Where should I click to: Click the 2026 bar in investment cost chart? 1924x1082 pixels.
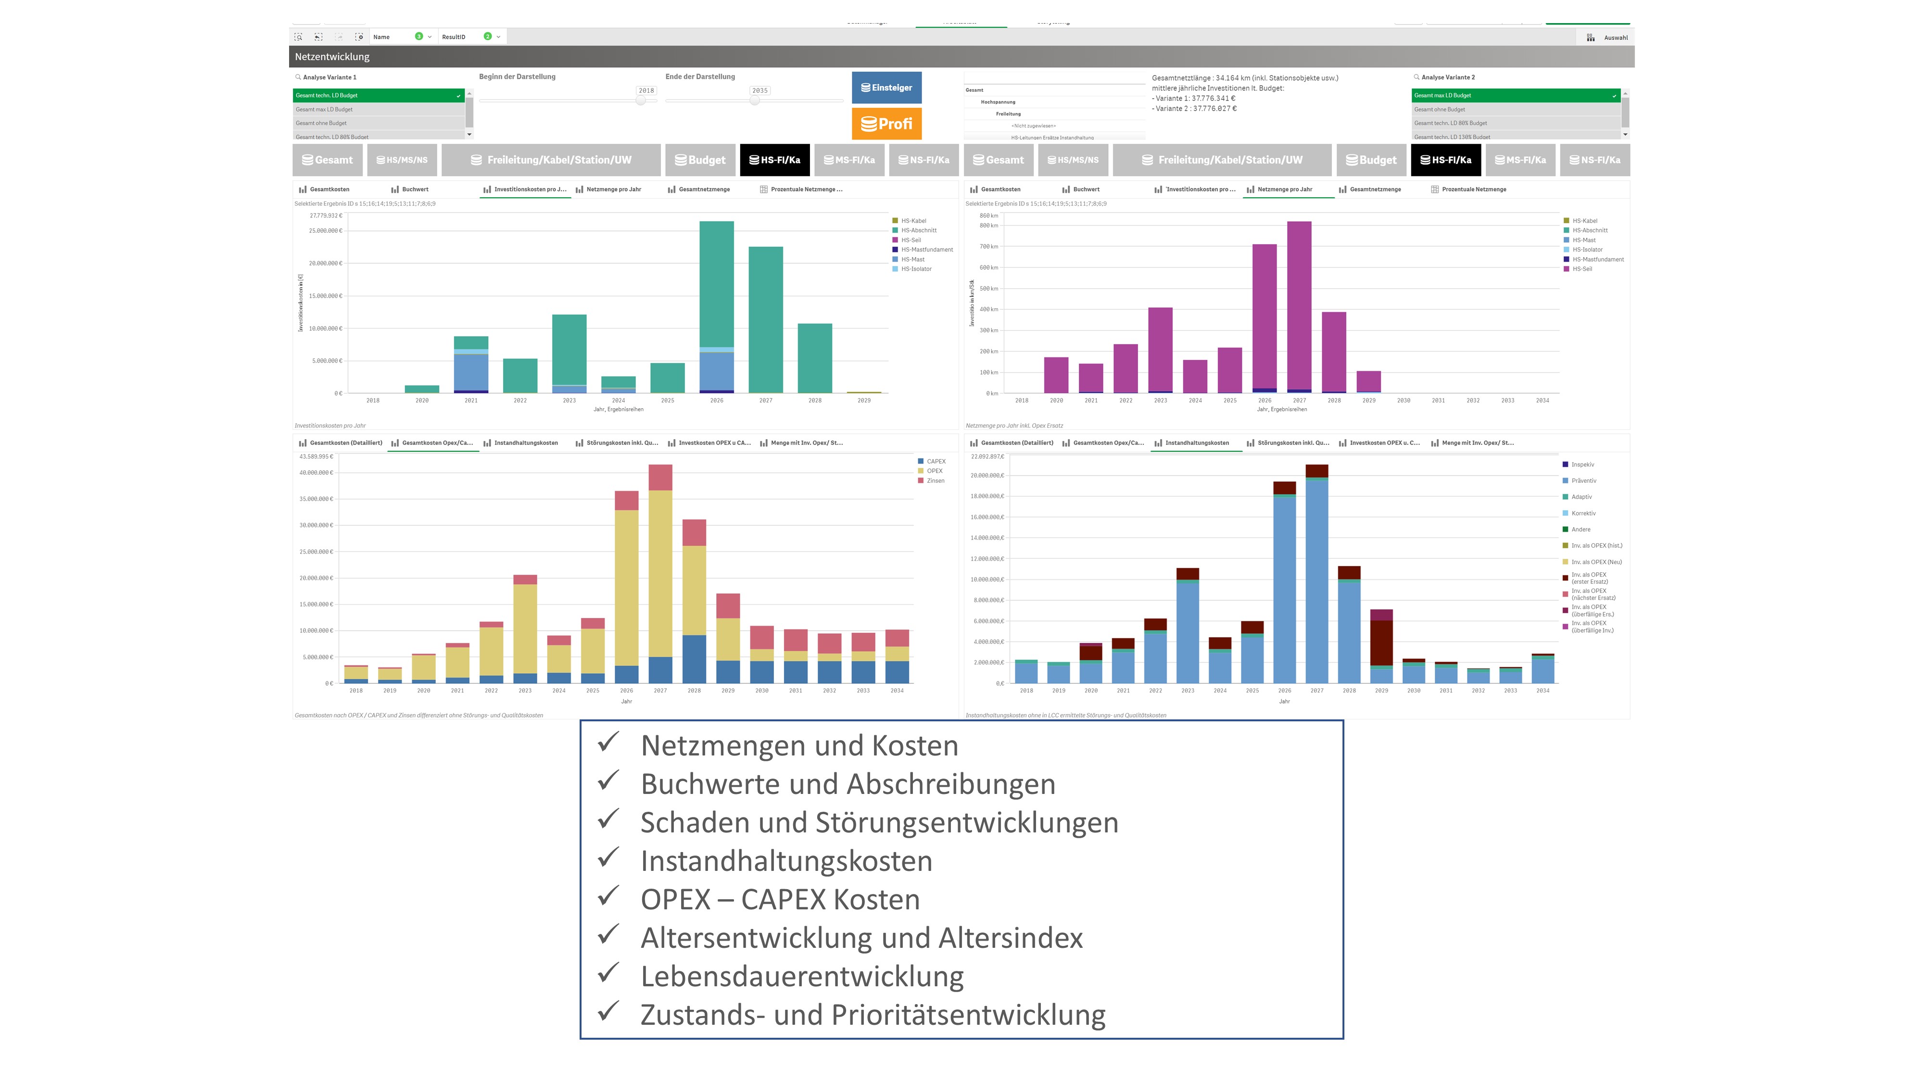[x=716, y=307]
